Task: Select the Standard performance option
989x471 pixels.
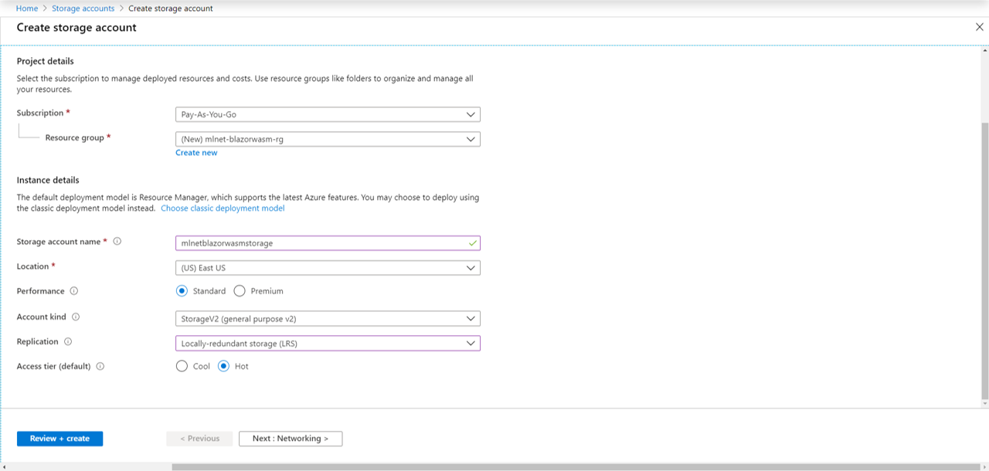Action: (x=182, y=291)
